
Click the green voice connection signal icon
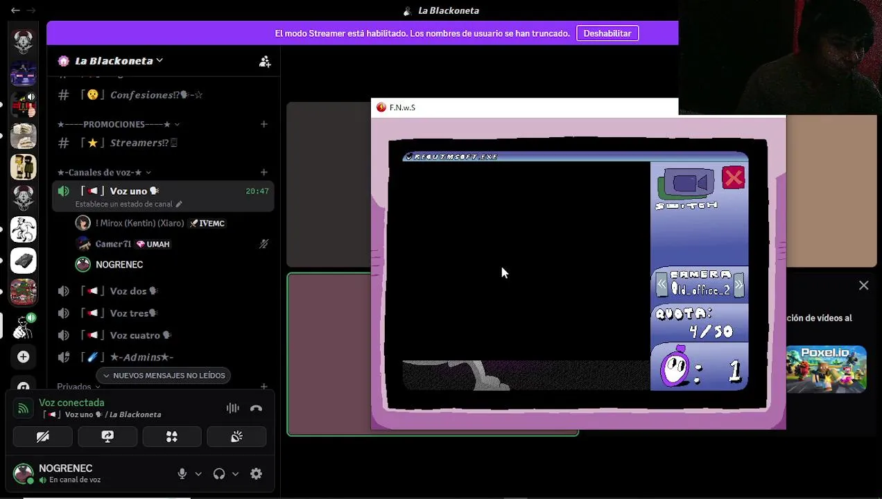coord(23,408)
